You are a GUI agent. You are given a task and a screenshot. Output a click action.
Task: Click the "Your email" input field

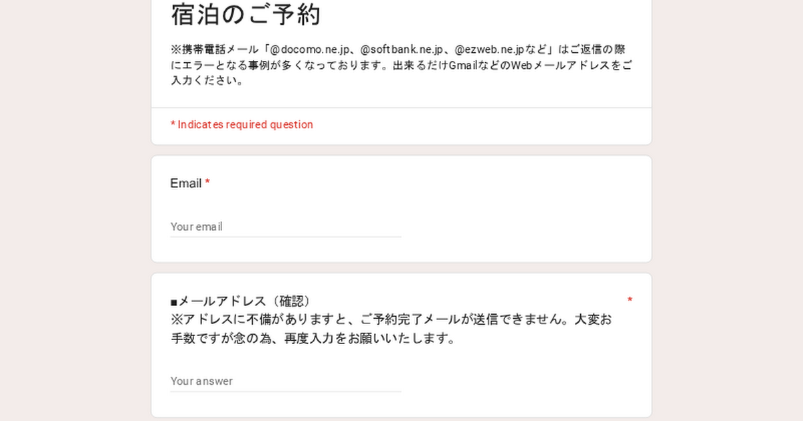[x=285, y=227]
